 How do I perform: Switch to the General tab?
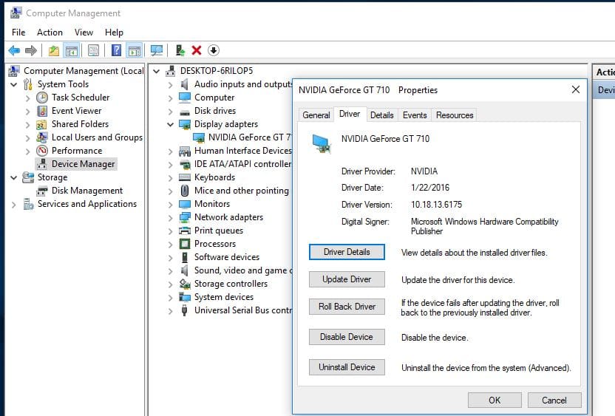tap(316, 115)
